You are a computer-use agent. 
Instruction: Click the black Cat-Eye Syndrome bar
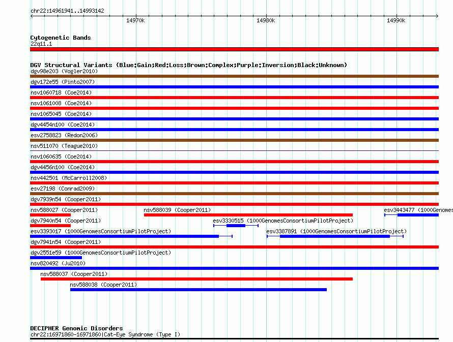tap(234, 338)
